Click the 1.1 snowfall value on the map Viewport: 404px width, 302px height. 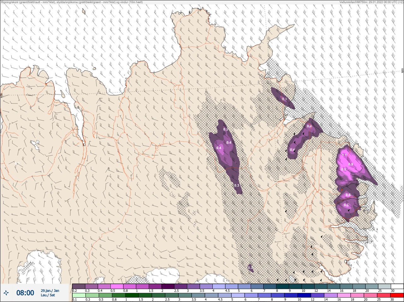click(x=345, y=155)
